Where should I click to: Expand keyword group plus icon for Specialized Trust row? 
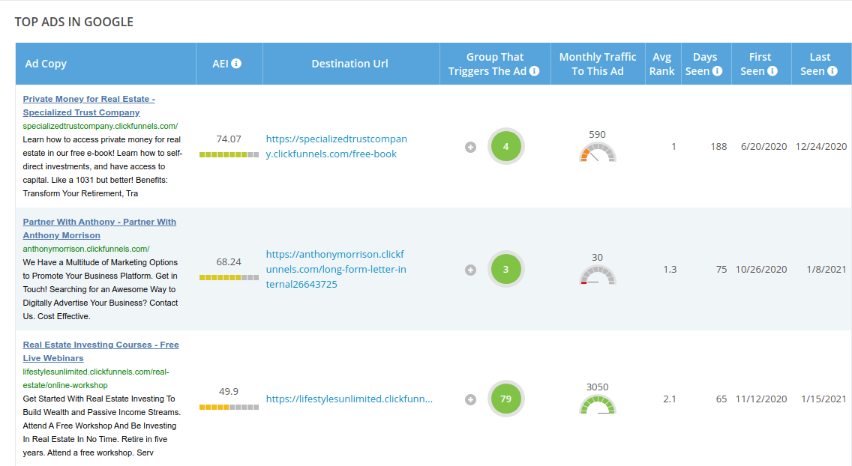[470, 147]
